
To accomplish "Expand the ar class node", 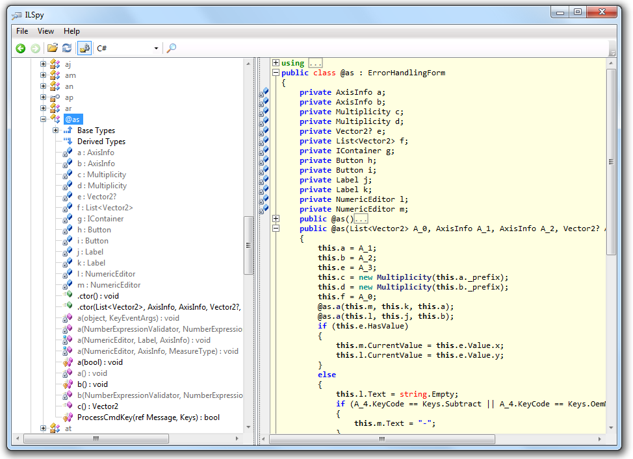I will [x=43, y=108].
